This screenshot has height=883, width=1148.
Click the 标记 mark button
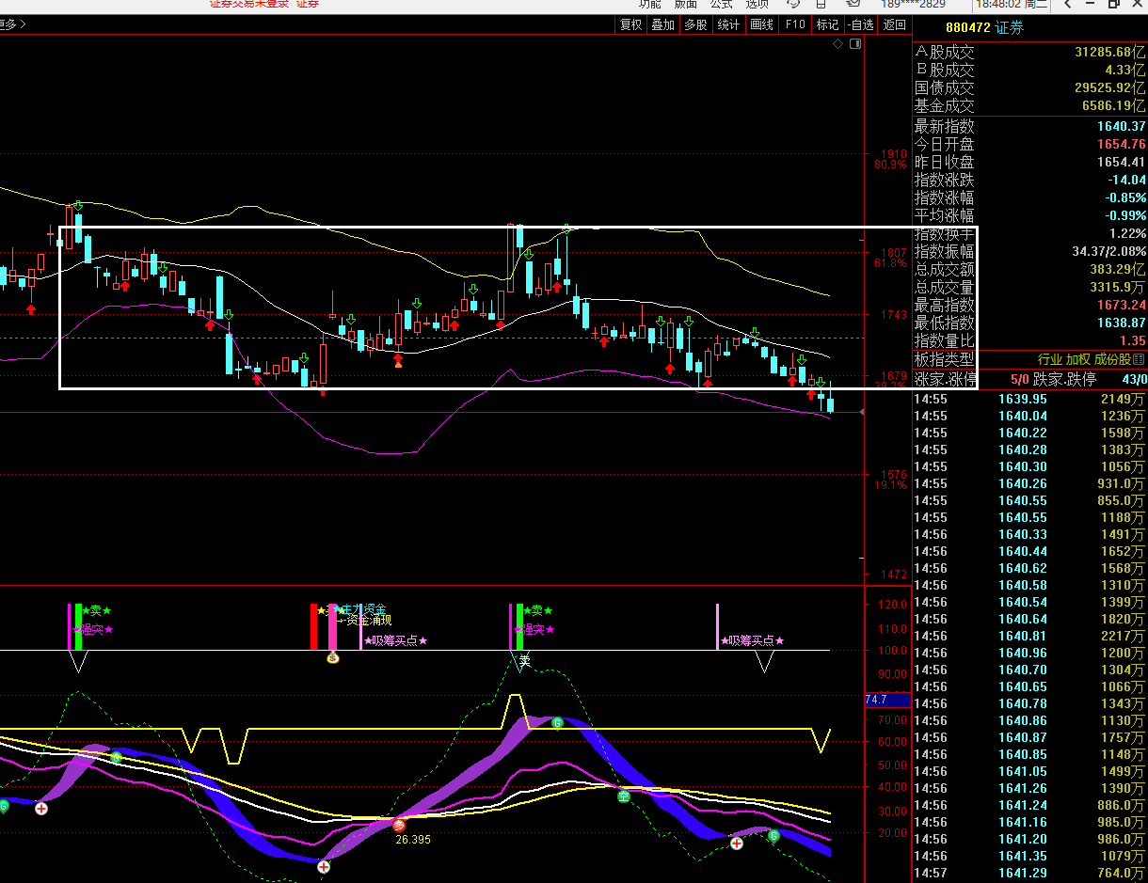pyautogui.click(x=828, y=24)
